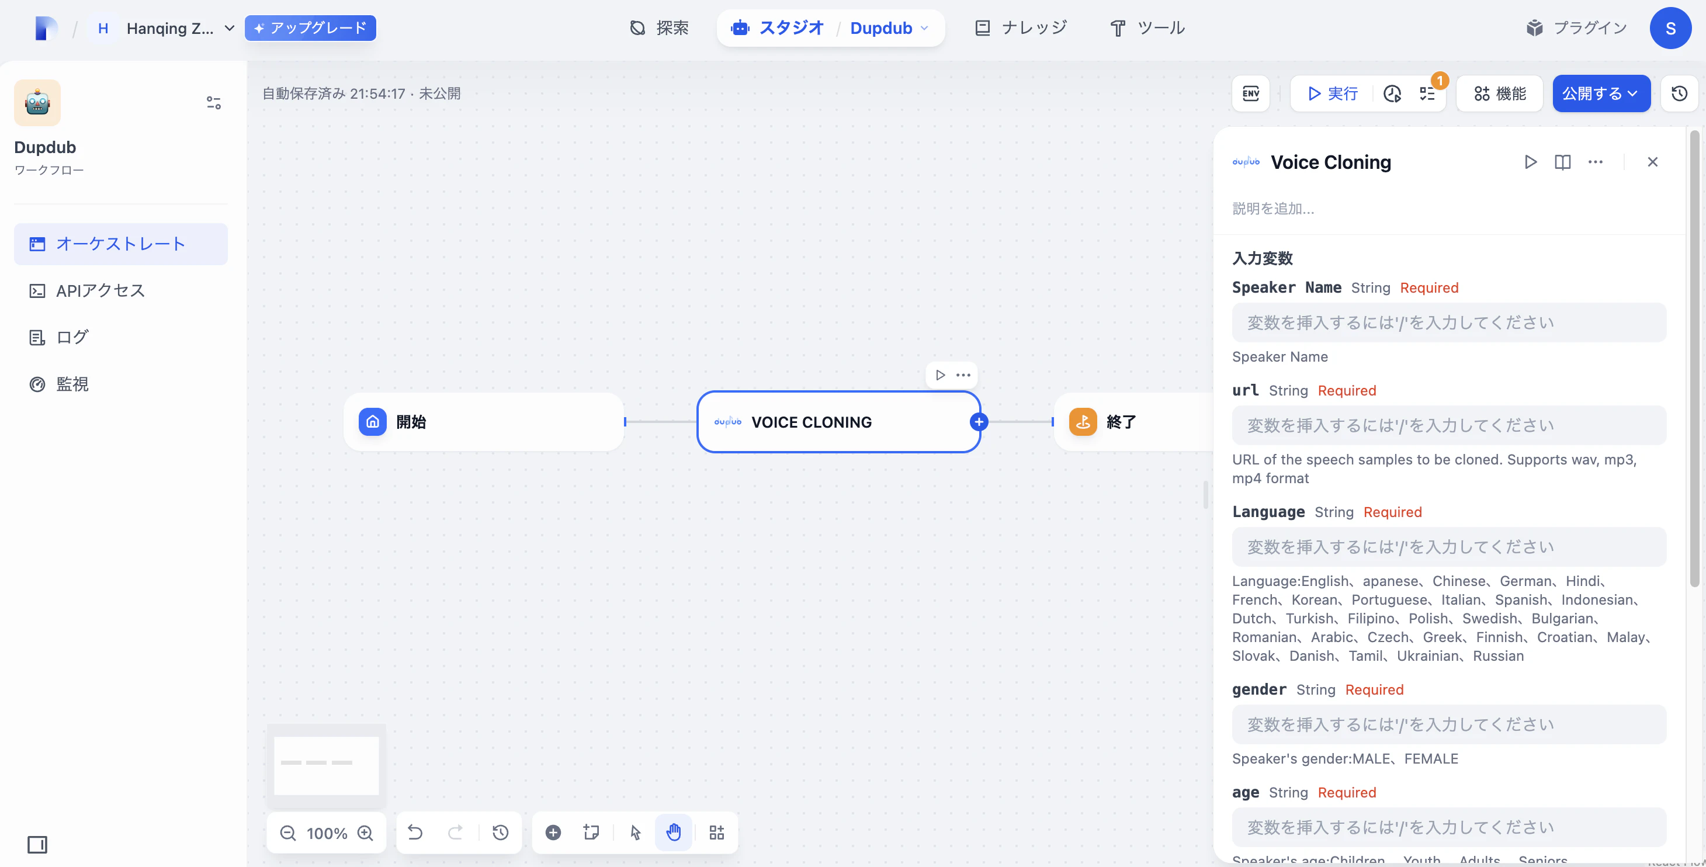The image size is (1706, 867).
Task: Open the checklist icon with badge 1
Action: click(1427, 93)
